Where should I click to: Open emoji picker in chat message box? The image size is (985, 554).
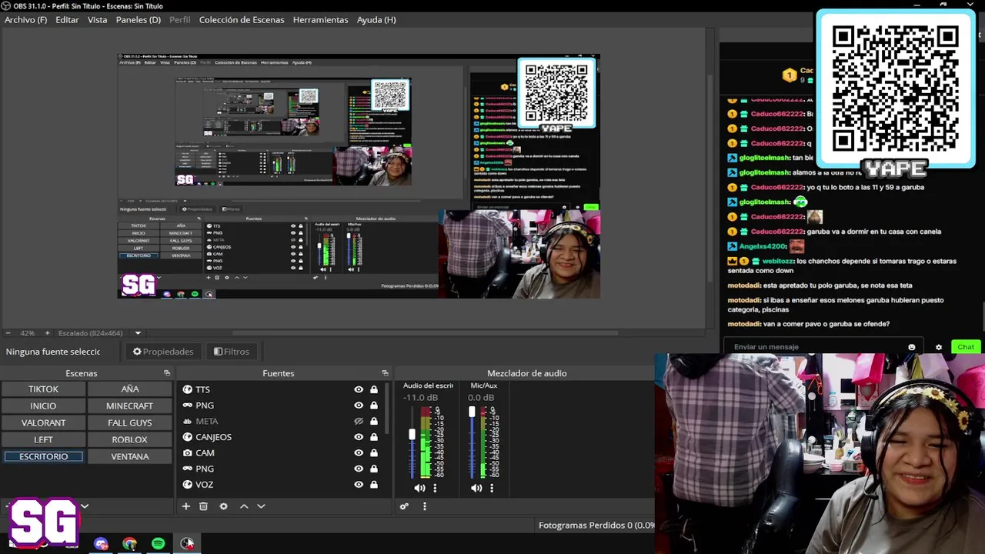(x=912, y=347)
